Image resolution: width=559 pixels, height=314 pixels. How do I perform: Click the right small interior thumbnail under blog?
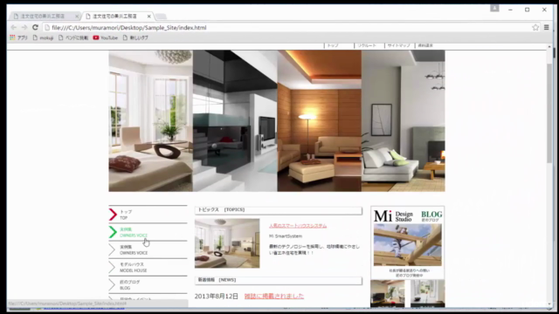coord(427,293)
